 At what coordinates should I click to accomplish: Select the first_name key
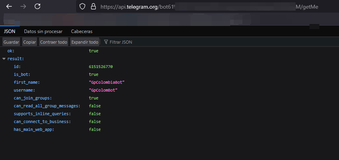click(27, 83)
